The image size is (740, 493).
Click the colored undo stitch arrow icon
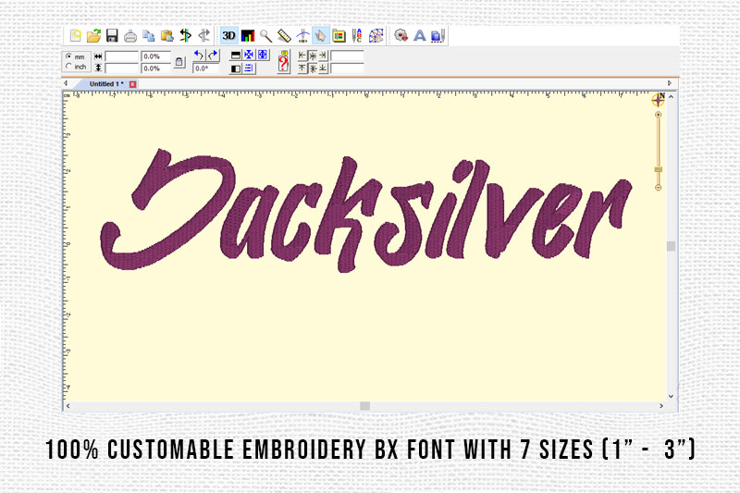pyautogui.click(x=186, y=36)
